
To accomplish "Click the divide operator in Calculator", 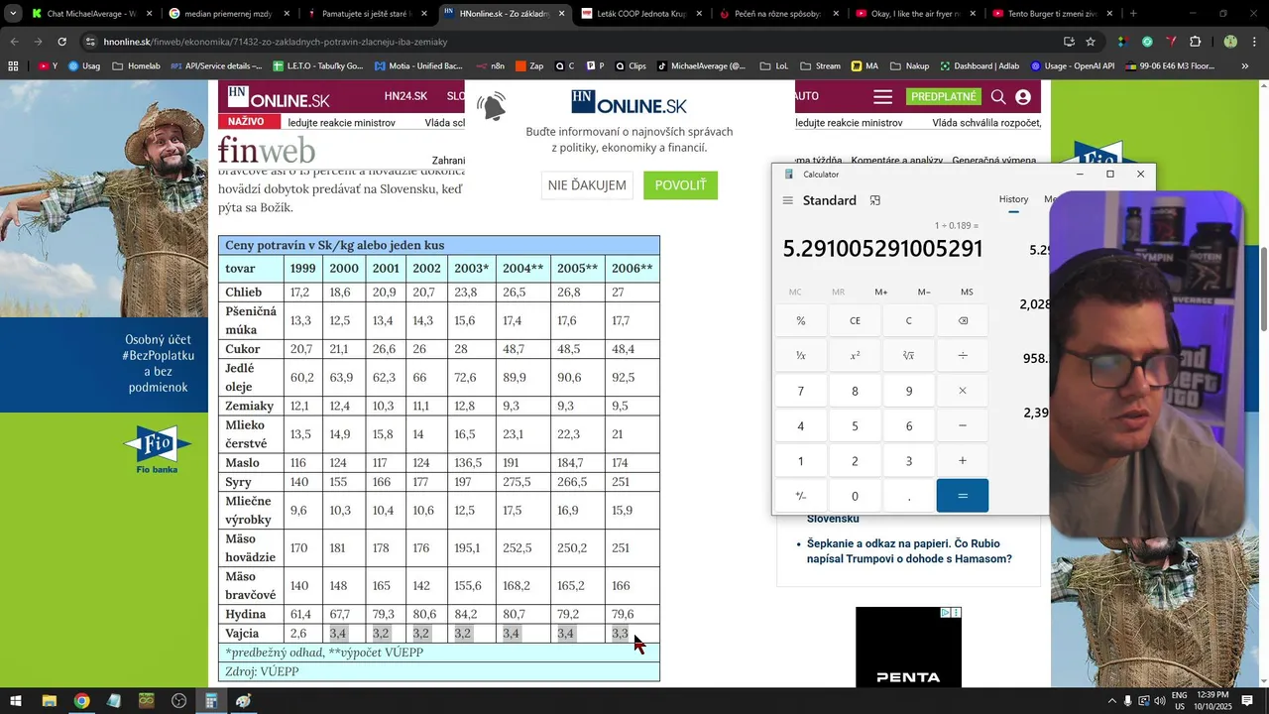I will 963,356.
